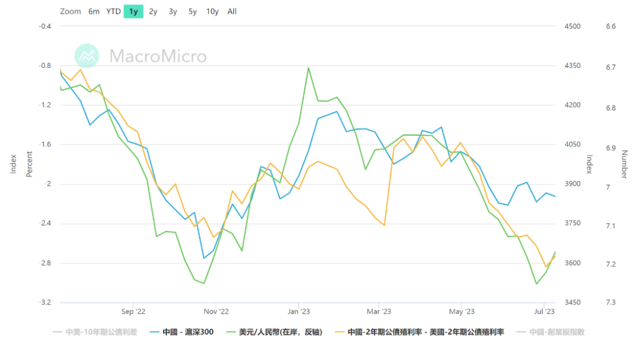Click the Nov '22 x-axis label
This screenshot has width=633, height=342.
click(216, 312)
